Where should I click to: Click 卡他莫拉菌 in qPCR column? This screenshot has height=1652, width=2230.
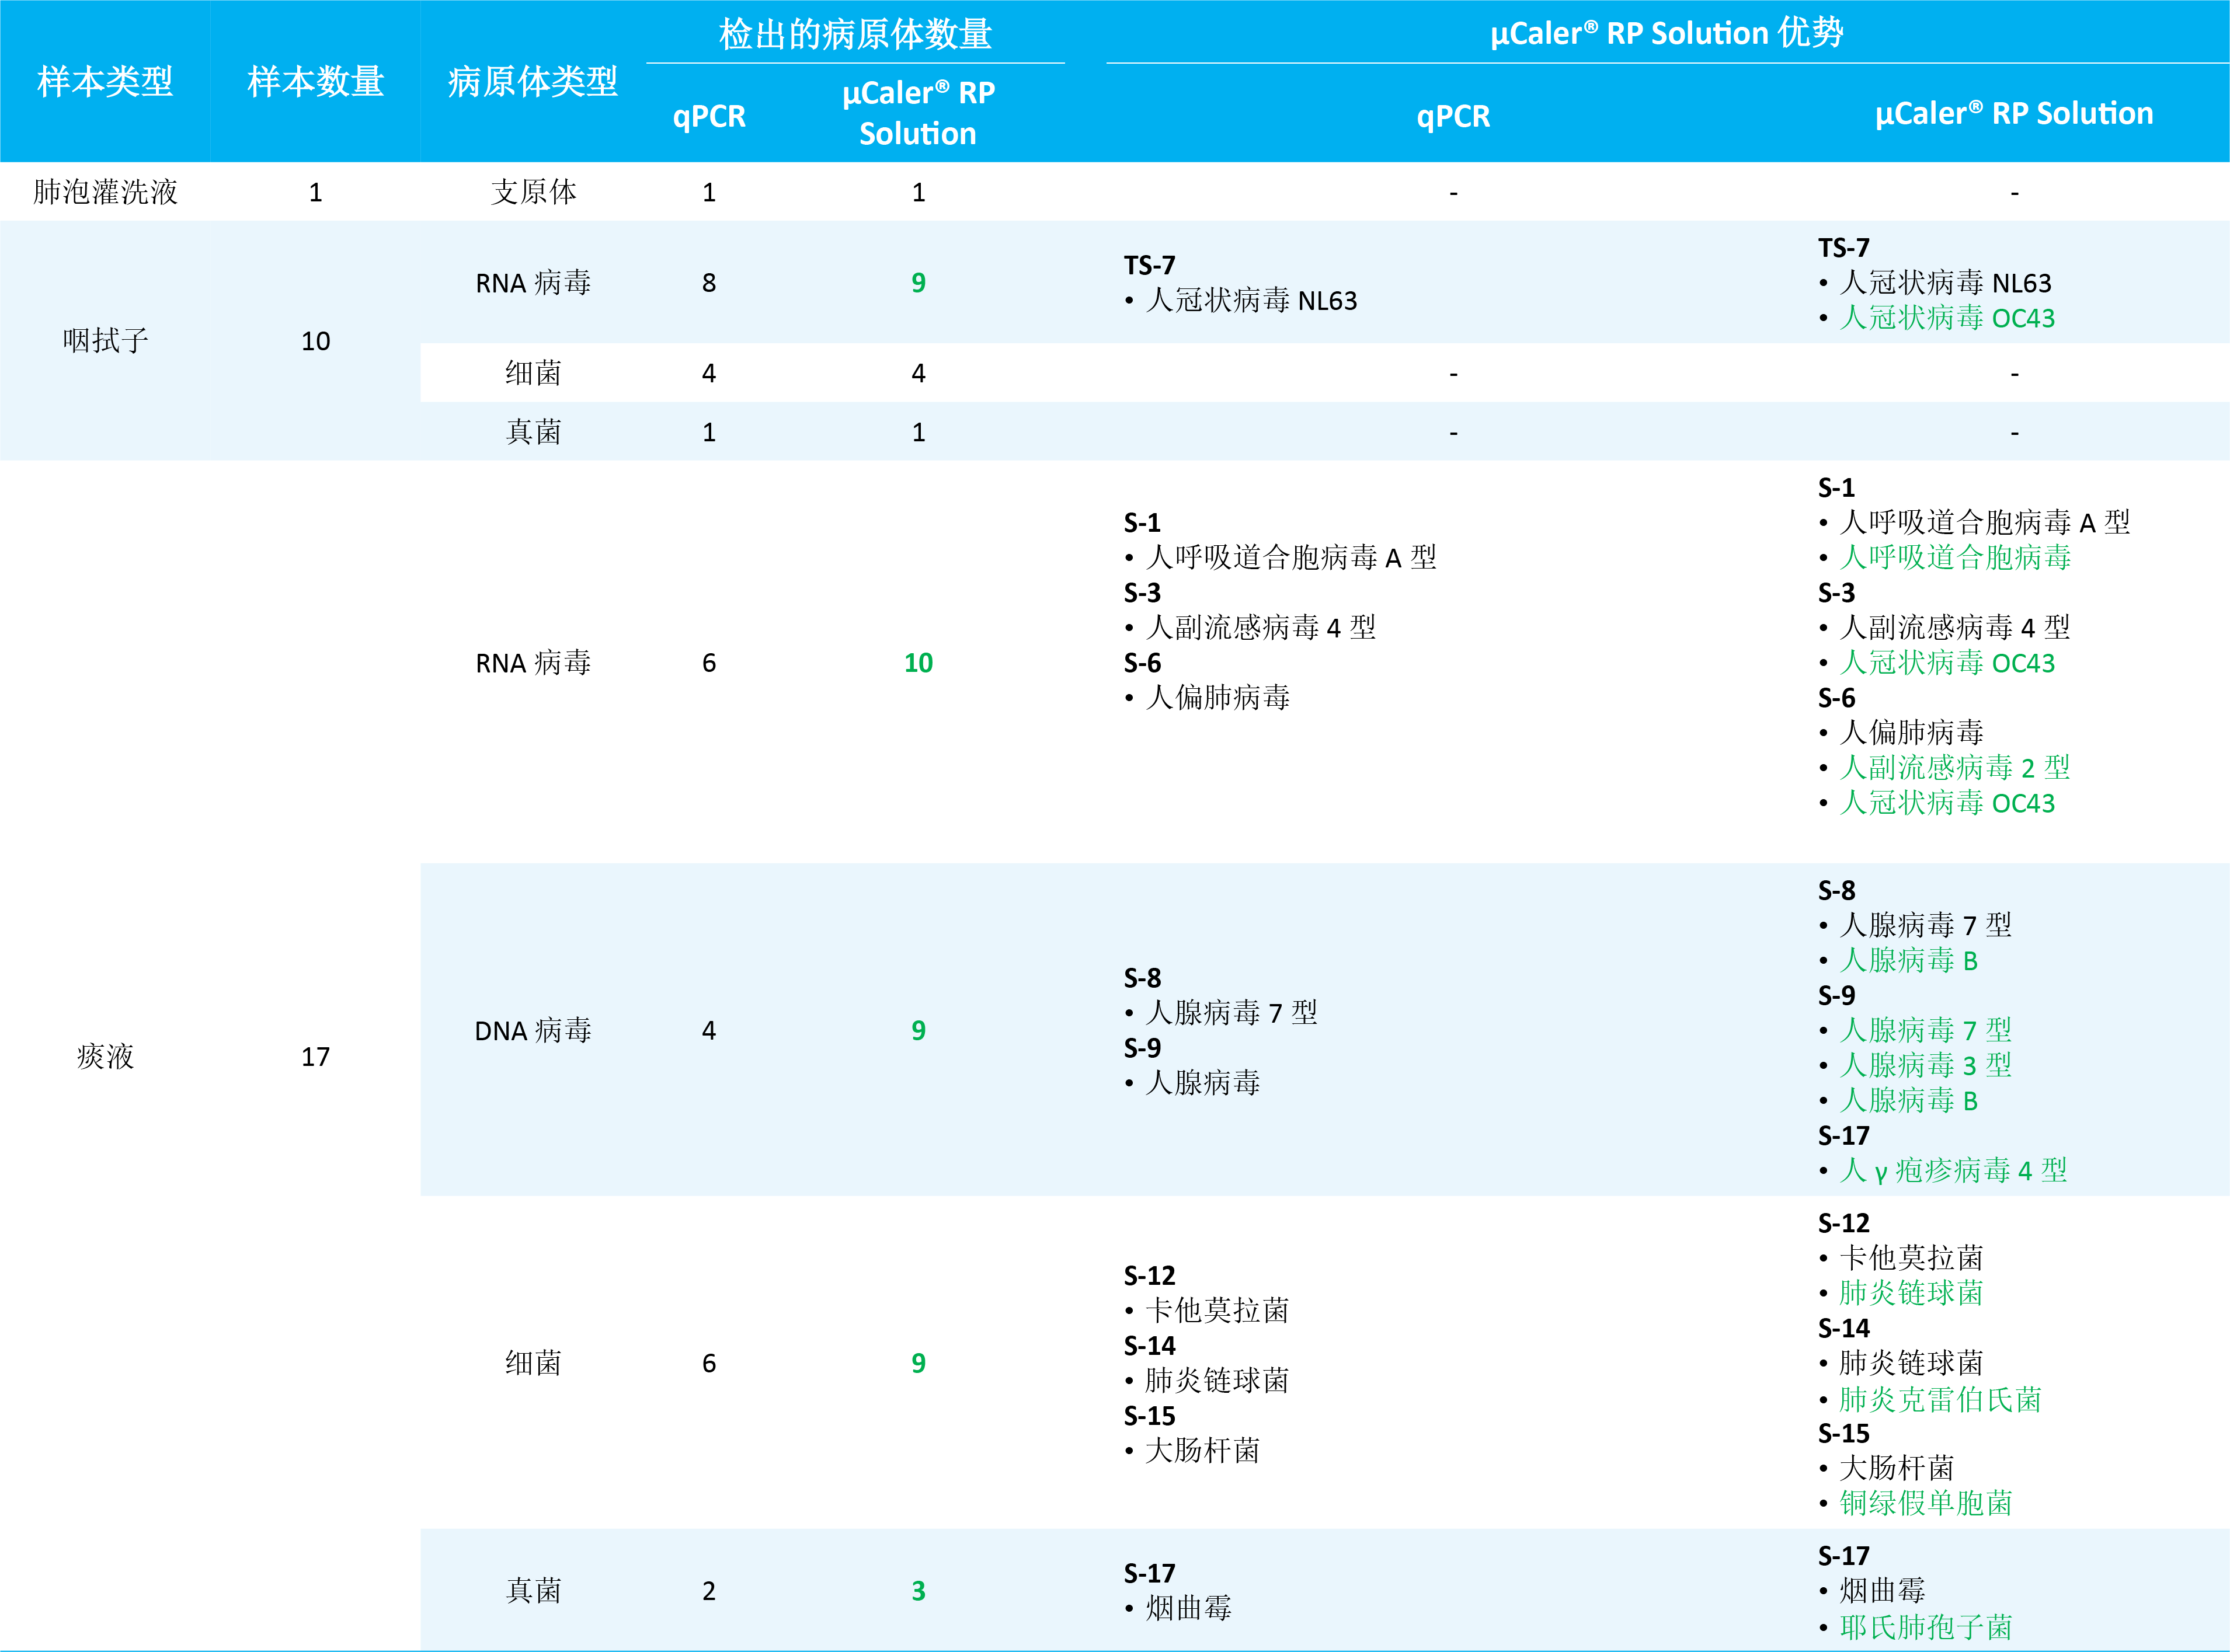(1217, 1310)
